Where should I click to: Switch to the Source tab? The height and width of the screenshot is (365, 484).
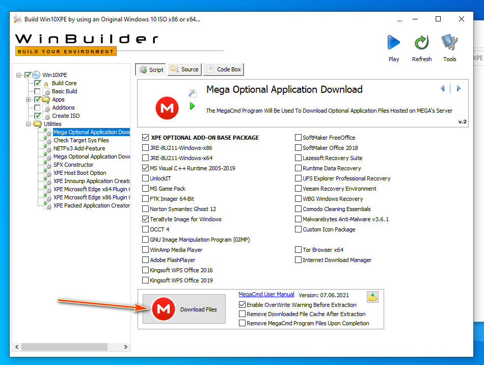[184, 69]
